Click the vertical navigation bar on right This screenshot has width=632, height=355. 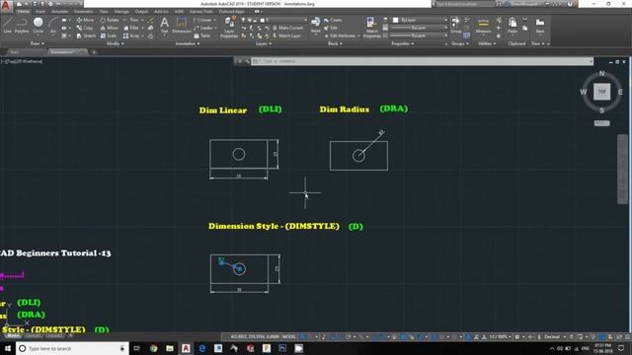(x=622, y=169)
